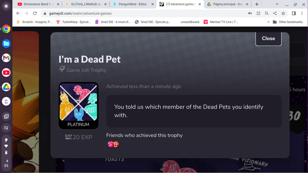The width and height of the screenshot is (308, 173).
Task: Open the purple ring app on shelf
Action: (x=6, y=102)
